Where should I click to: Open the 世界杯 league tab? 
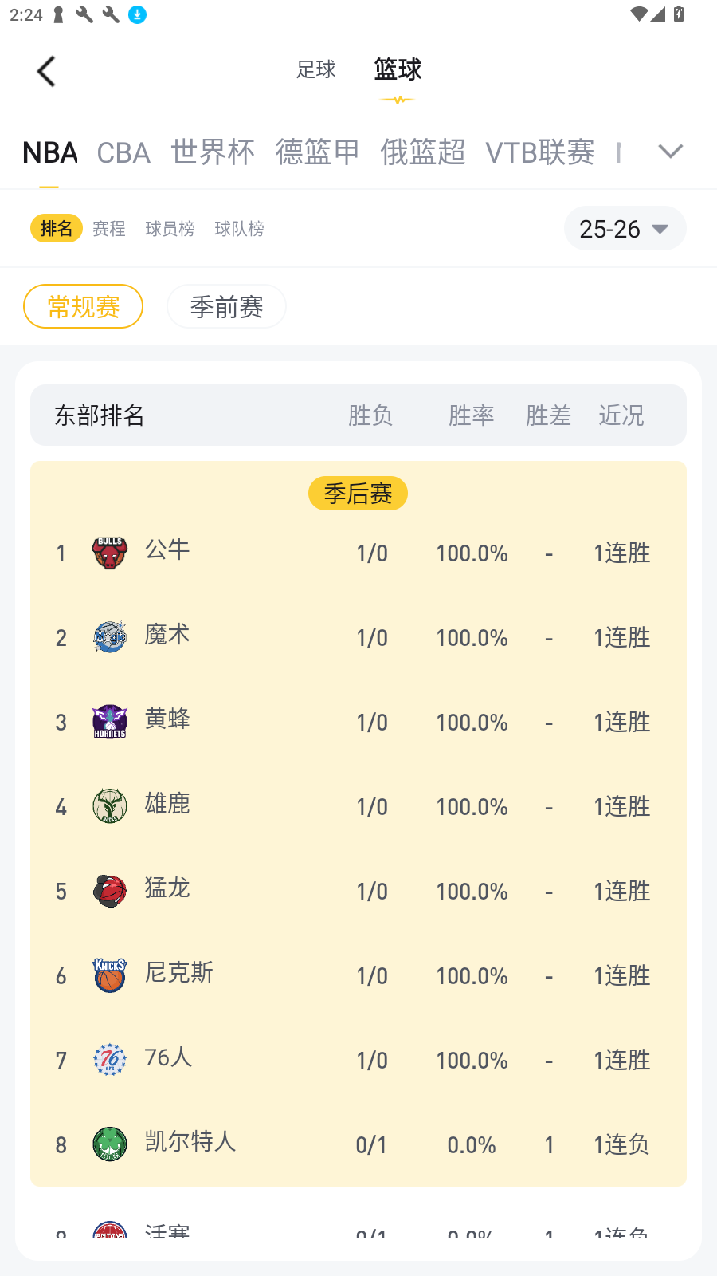pyautogui.click(x=213, y=152)
